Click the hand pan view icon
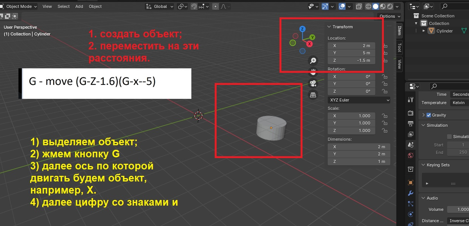Screen dimensions: 469x226 pyautogui.click(x=313, y=72)
